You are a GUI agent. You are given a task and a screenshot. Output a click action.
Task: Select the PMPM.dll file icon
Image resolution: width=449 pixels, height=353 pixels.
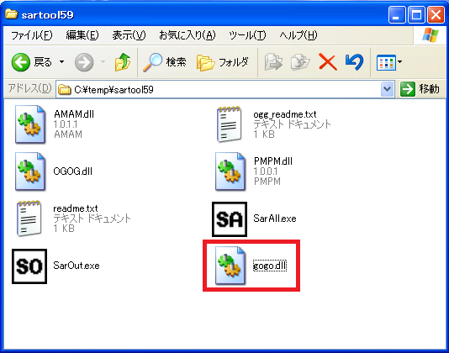(x=230, y=171)
